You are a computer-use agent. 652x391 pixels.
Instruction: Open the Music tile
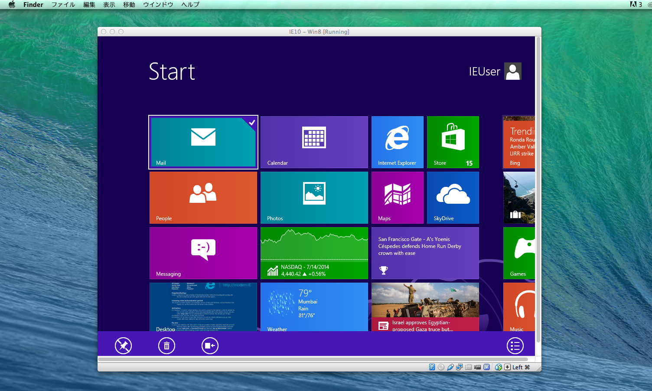click(519, 307)
